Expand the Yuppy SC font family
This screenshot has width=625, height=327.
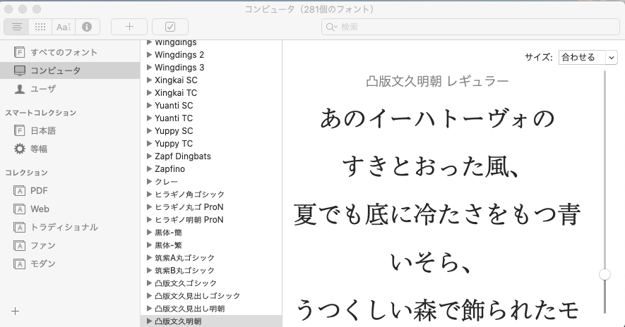[x=150, y=131]
